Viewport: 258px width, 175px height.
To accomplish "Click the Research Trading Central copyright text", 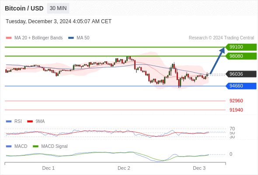I will point(221,38).
